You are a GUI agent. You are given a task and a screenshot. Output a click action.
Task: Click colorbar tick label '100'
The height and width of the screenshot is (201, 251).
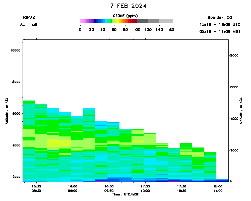(x=137, y=30)
